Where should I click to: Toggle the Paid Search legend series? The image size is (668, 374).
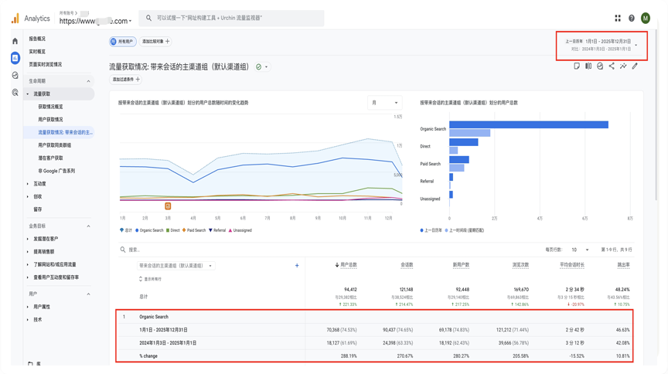coord(194,230)
